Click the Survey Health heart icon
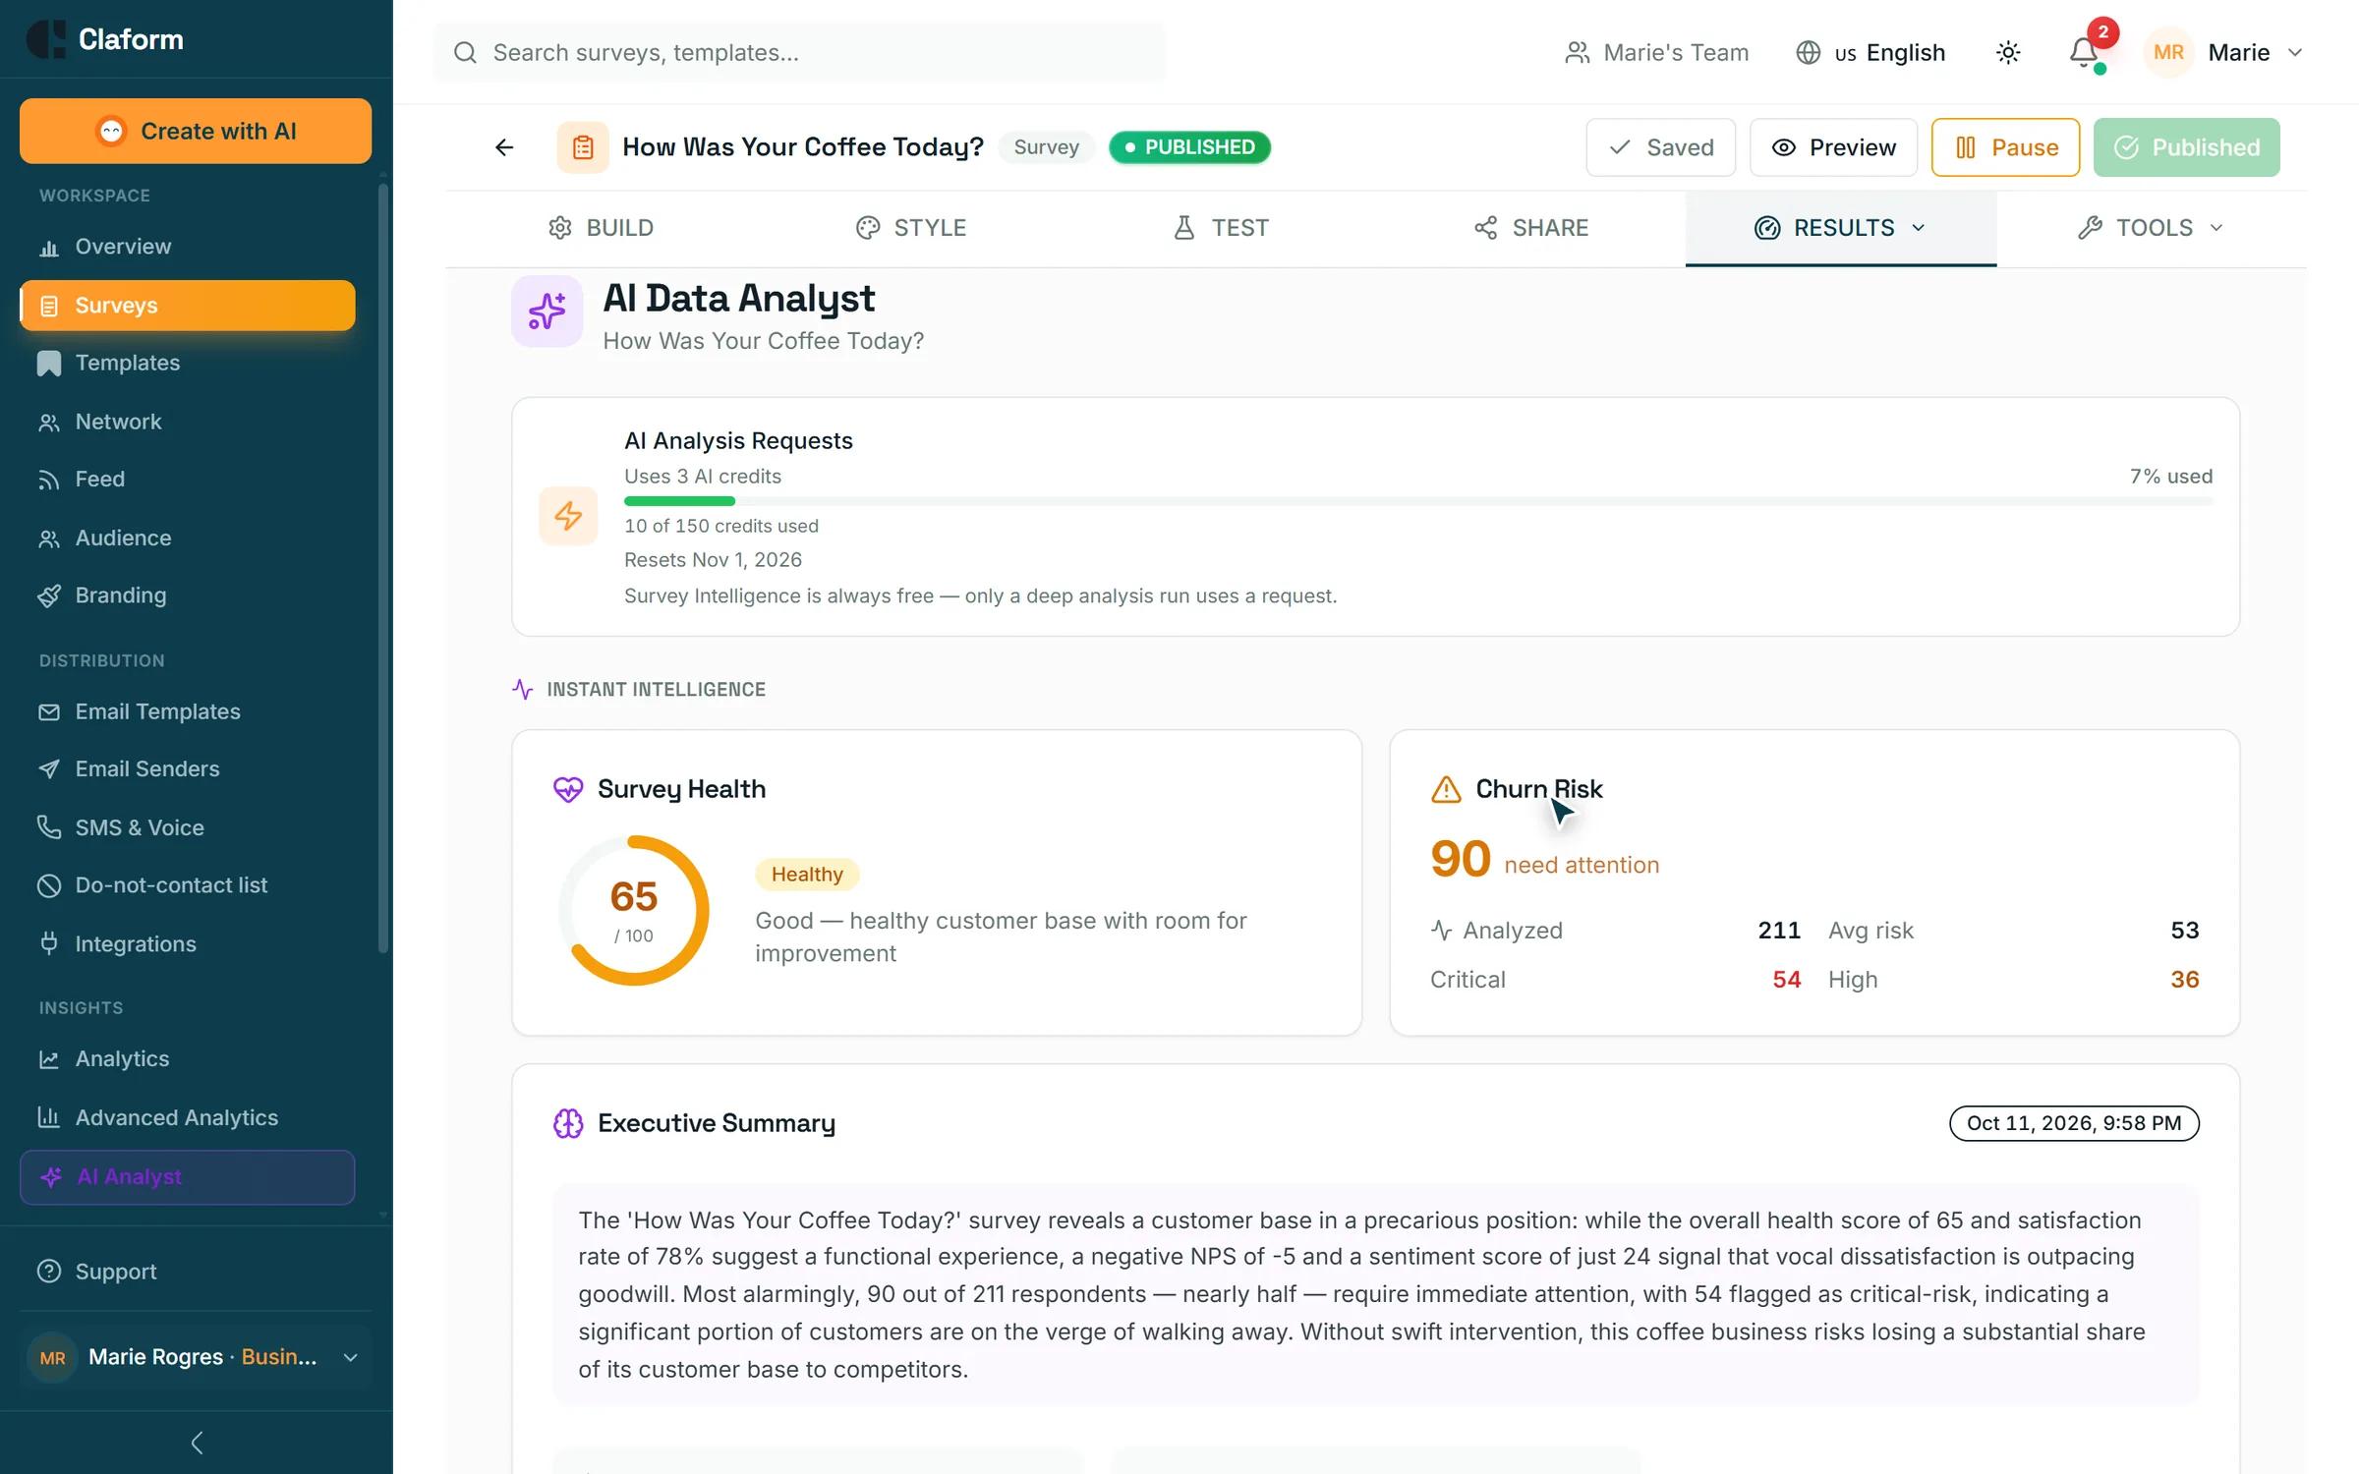 tap(568, 789)
